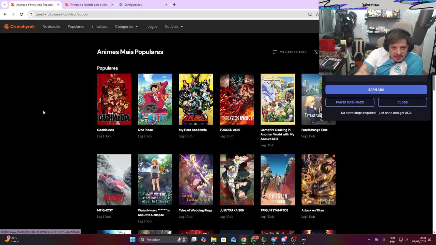The image size is (436, 245).
Task: Open the MF GHOST poster
Action: 114,180
